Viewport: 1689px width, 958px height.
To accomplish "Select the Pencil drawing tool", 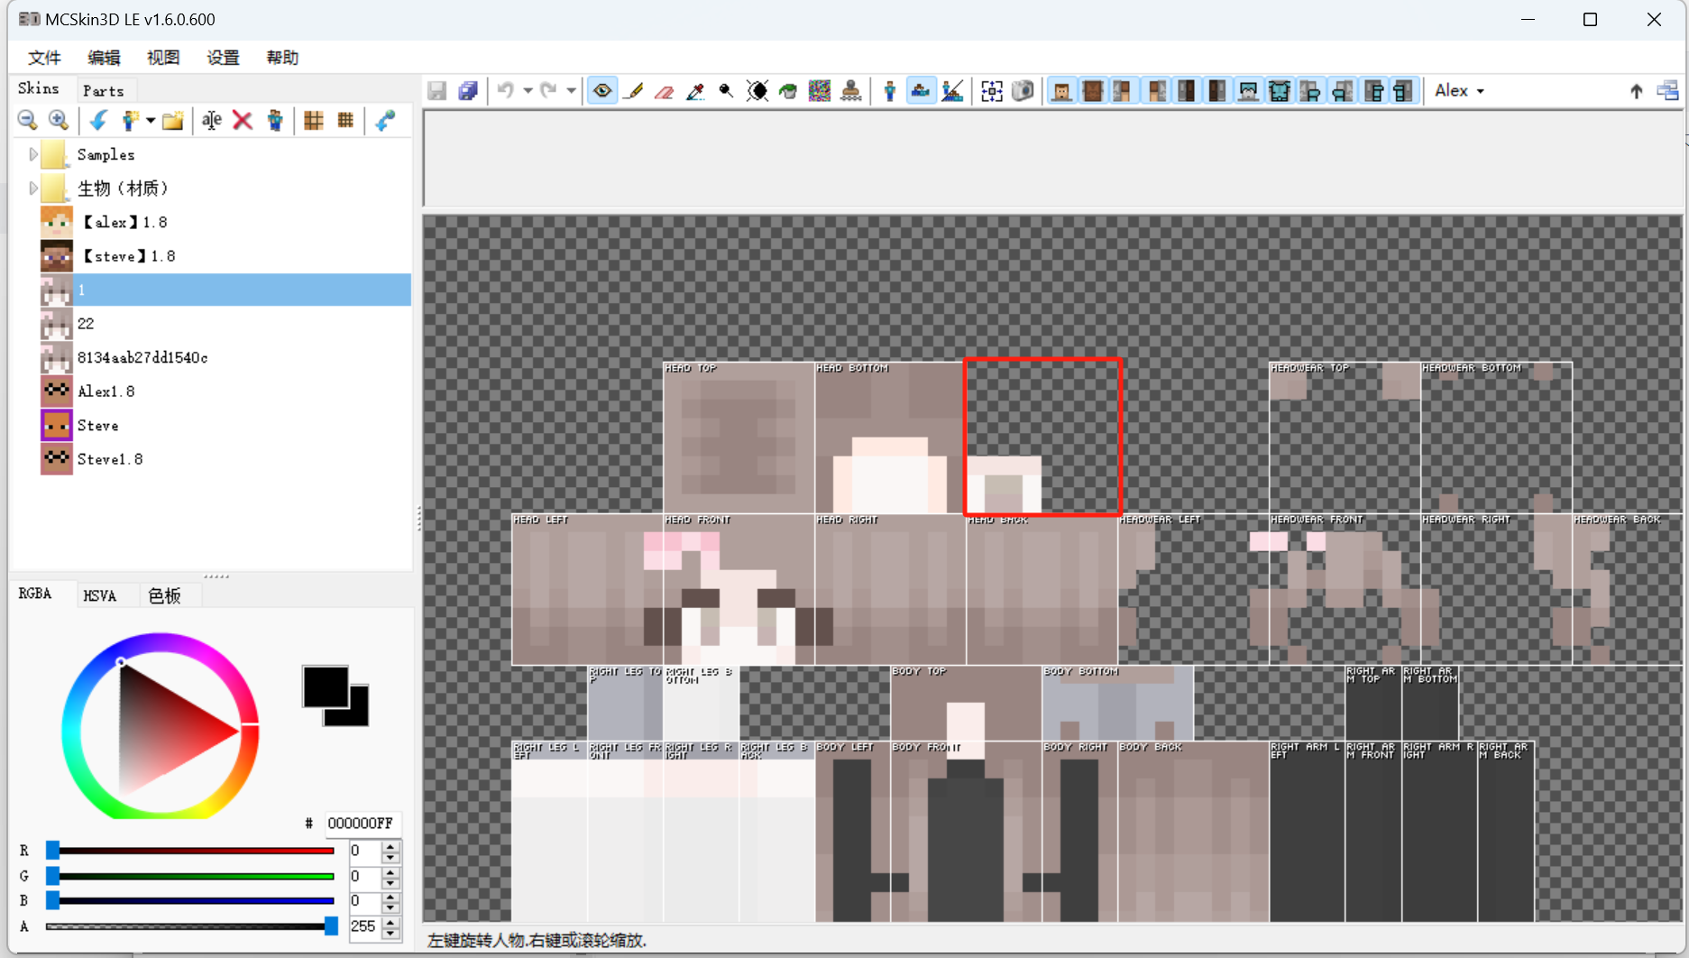I will tap(634, 91).
